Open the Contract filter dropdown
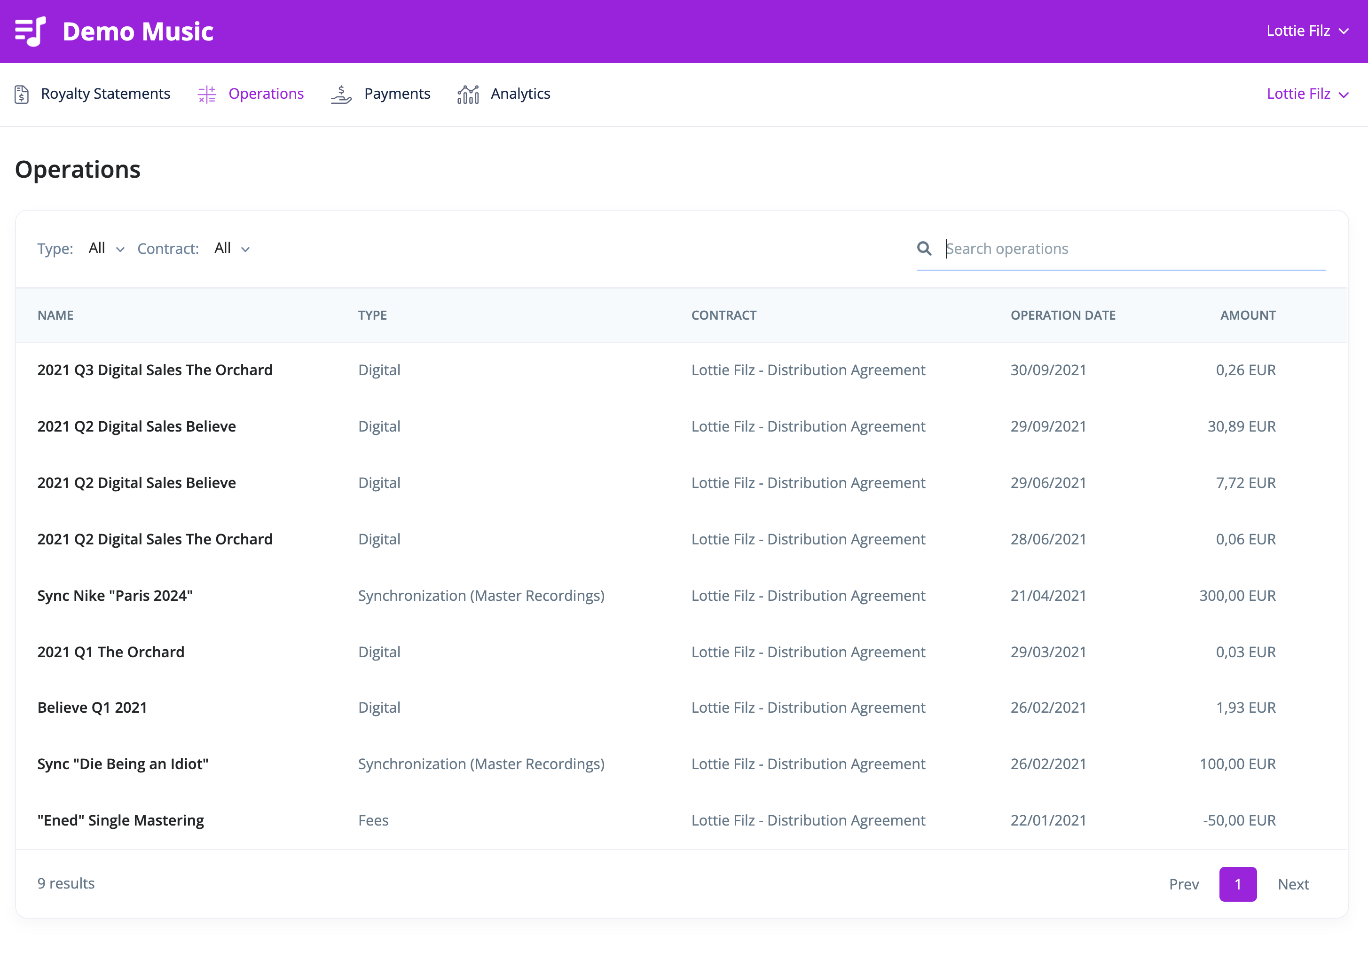The height and width of the screenshot is (960, 1368). tap(232, 249)
